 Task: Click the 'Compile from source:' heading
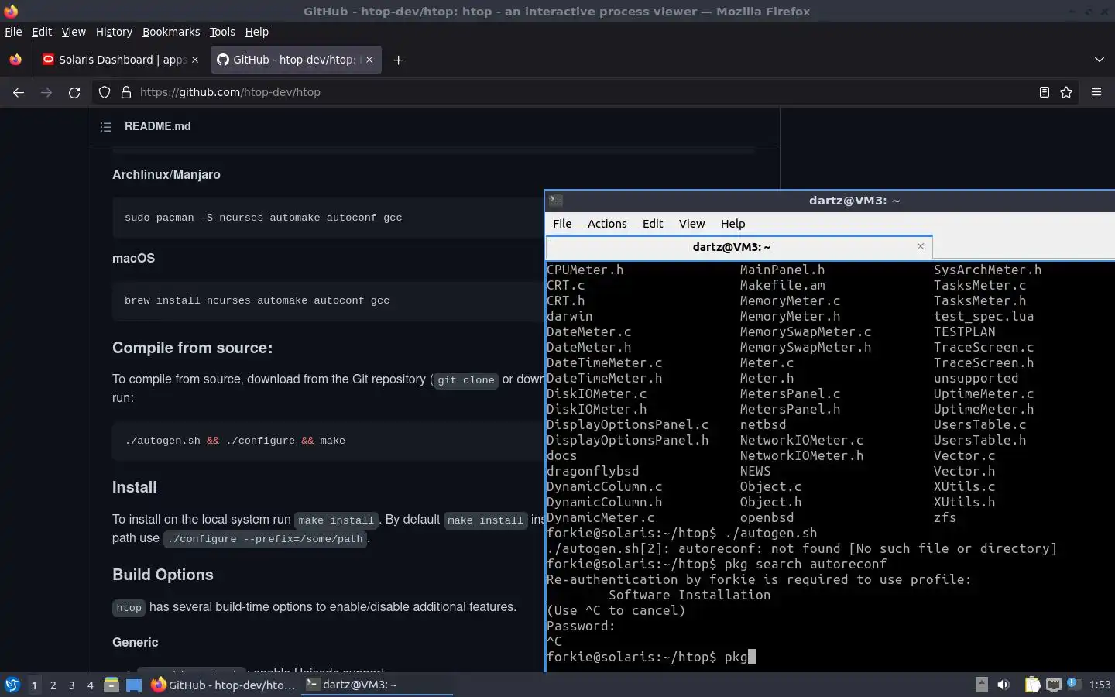point(192,348)
